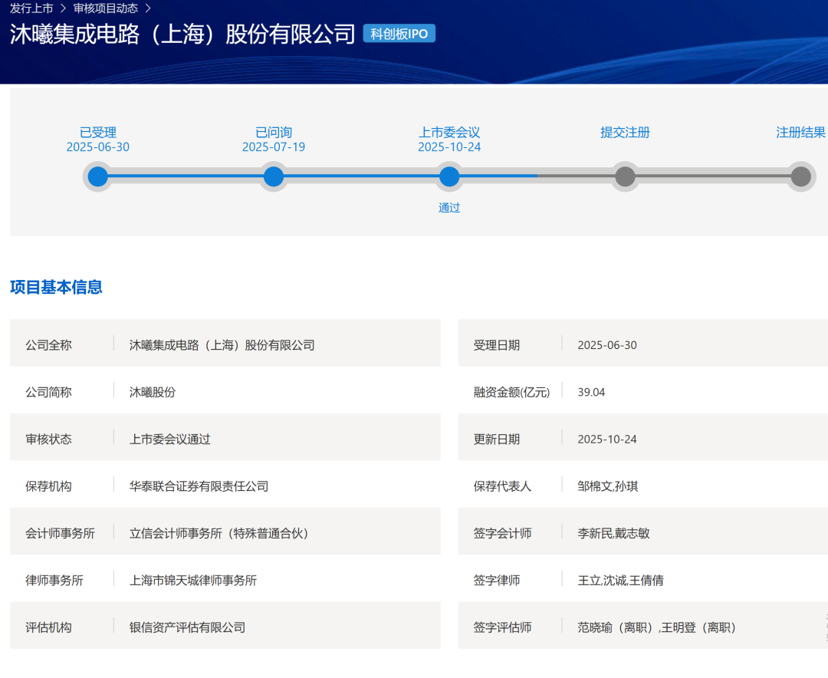828x678 pixels.
Task: Click the company short name 沐曦股份
Action: tap(153, 392)
